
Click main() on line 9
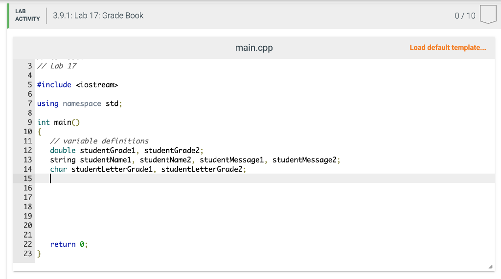coord(67,122)
